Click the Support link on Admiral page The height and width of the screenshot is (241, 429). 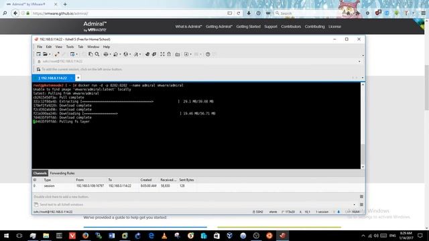click(x=271, y=27)
